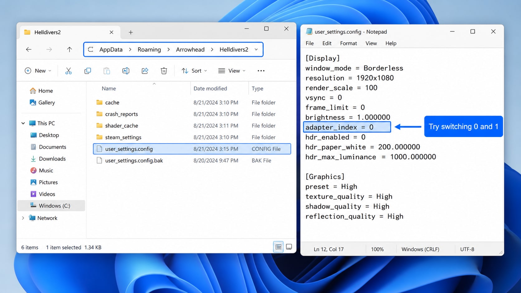This screenshot has width=521, height=293.
Task: Go up one folder with up arrow
Action: click(69, 50)
